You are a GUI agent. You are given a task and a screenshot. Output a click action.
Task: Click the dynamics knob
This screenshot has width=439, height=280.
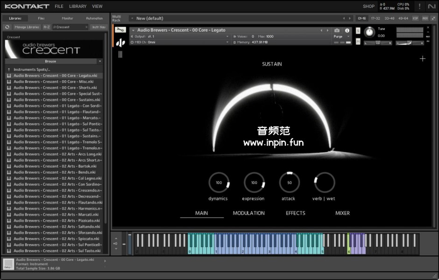tap(219, 182)
